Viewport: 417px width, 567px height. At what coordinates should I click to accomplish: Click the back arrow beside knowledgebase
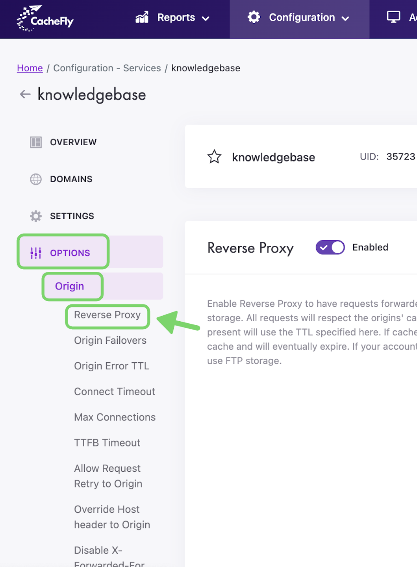click(25, 94)
